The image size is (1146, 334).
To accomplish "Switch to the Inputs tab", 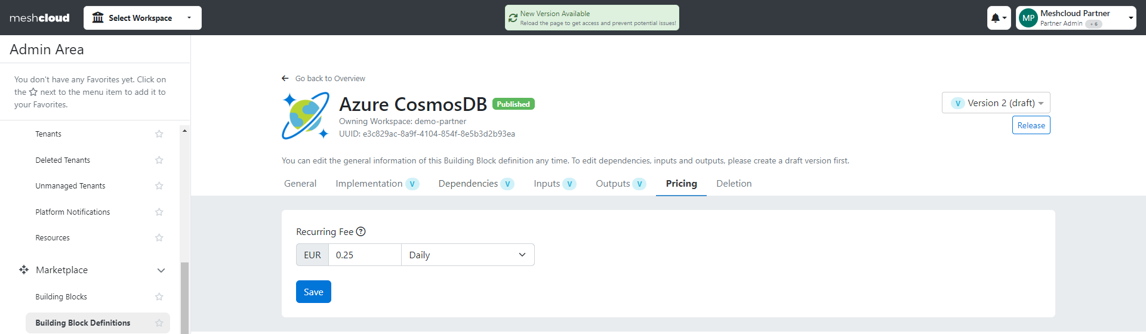I will (x=547, y=184).
